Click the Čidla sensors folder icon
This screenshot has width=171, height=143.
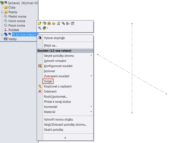click(6, 7)
